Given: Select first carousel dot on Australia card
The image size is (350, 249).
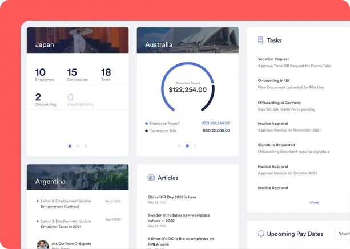Looking at the screenshot, I should (179, 146).
